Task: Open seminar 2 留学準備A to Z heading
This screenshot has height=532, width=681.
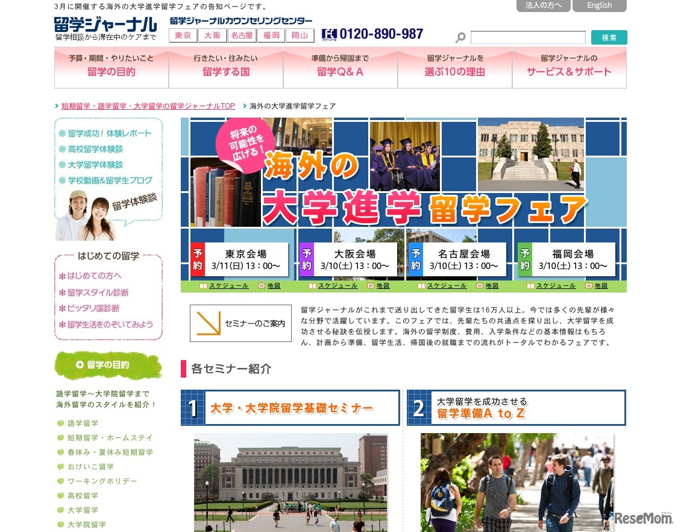Action: (x=516, y=408)
